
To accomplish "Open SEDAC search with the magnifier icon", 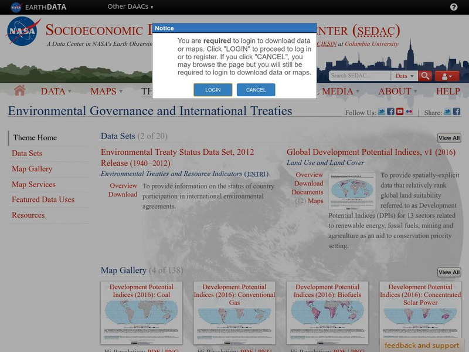I will (426, 76).
